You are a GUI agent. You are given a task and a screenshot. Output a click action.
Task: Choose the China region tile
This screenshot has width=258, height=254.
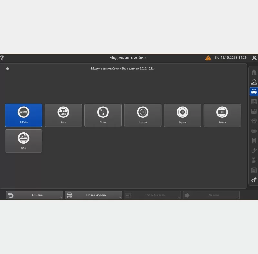coord(103,115)
